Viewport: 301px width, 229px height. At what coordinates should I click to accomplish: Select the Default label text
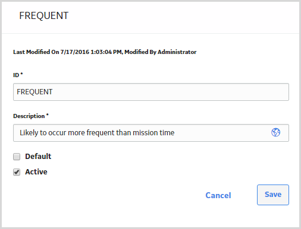pyautogui.click(x=38, y=157)
